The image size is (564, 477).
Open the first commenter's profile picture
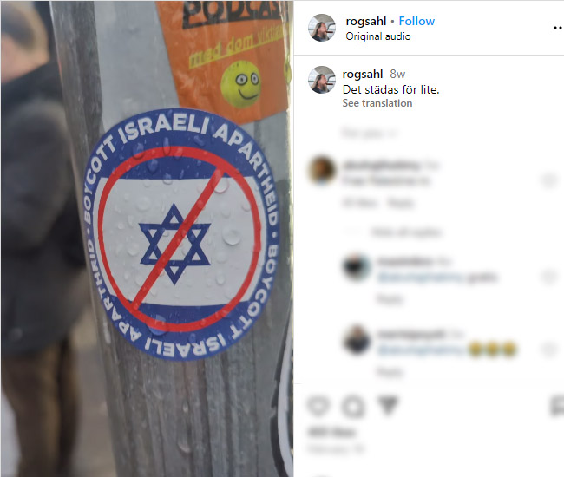(322, 170)
